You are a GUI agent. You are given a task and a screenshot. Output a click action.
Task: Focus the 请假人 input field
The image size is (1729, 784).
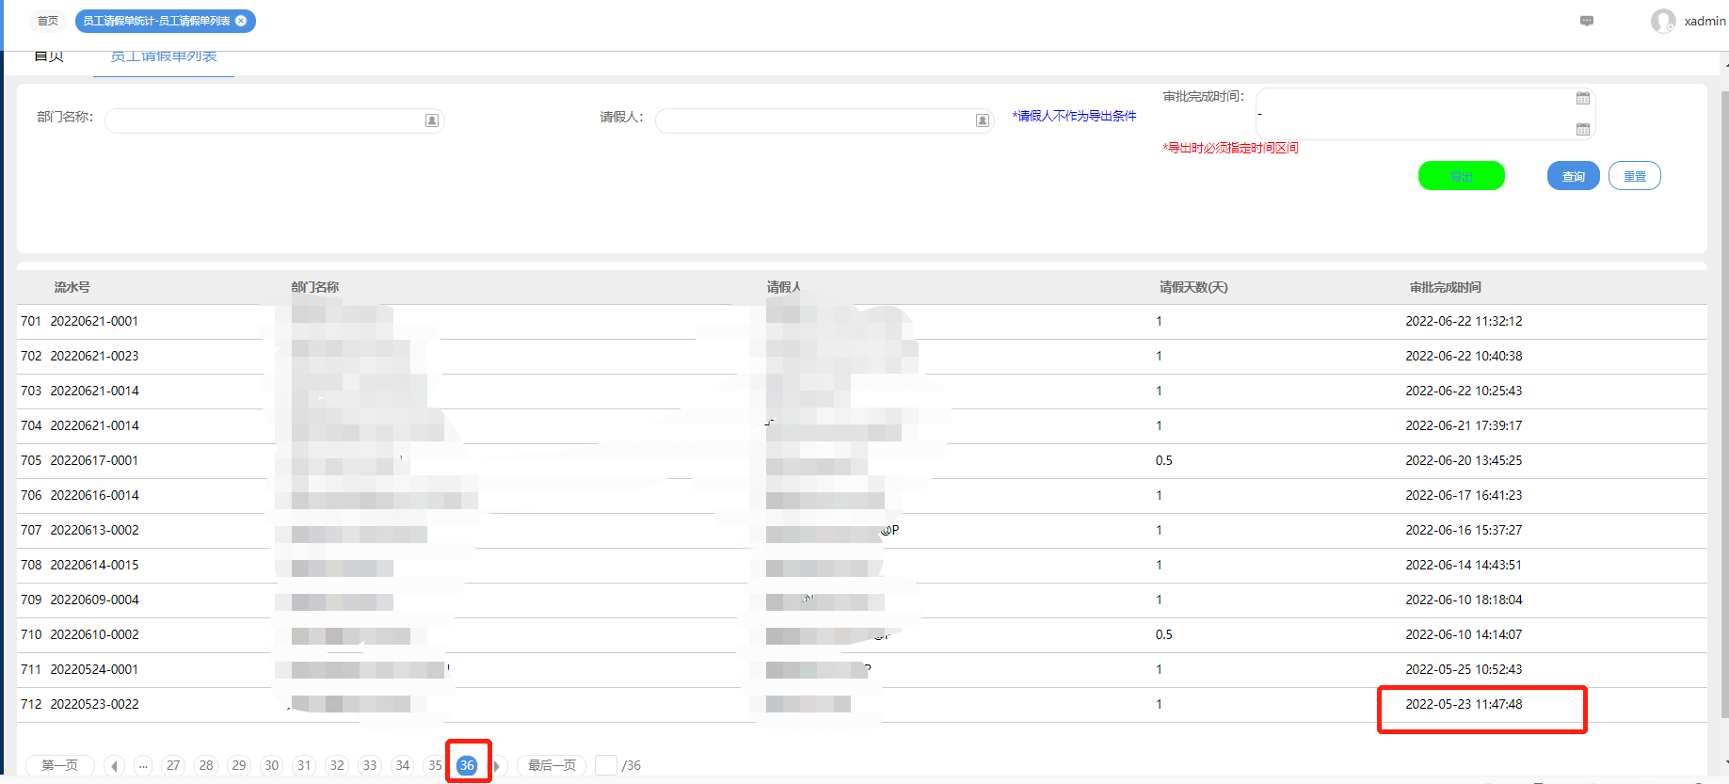pyautogui.click(x=824, y=120)
